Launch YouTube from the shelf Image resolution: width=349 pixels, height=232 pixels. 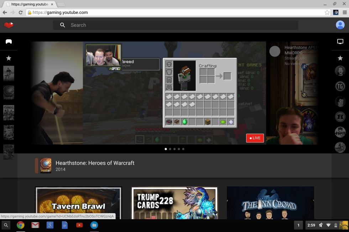pos(79,225)
